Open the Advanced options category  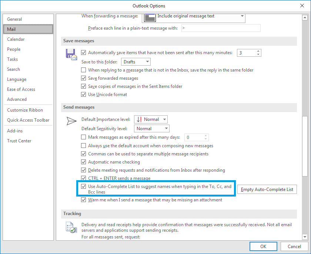tap(28, 99)
